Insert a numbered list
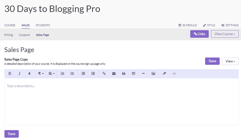Image resolution: width=241 pixels, height=140 pixels. coord(62,74)
